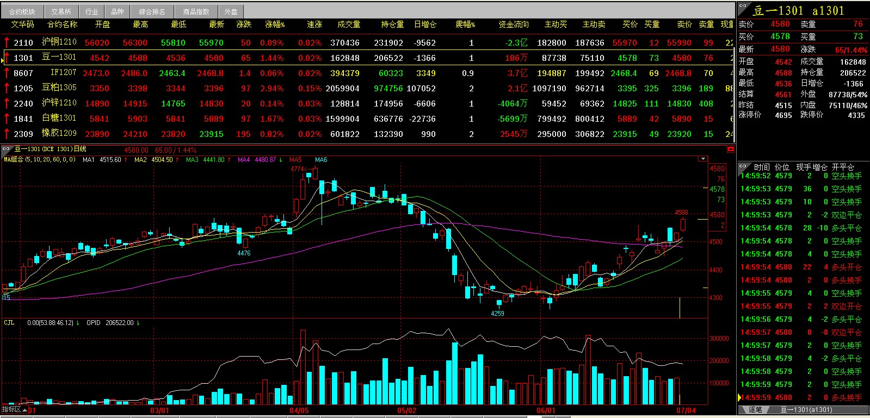Click the 06/01 date marker on timeline
The width and height of the screenshot is (870, 418).
(x=546, y=410)
